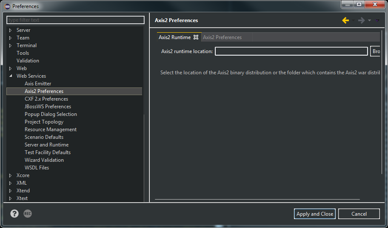
Task: Select Xcore label in tree
Action: click(23, 175)
